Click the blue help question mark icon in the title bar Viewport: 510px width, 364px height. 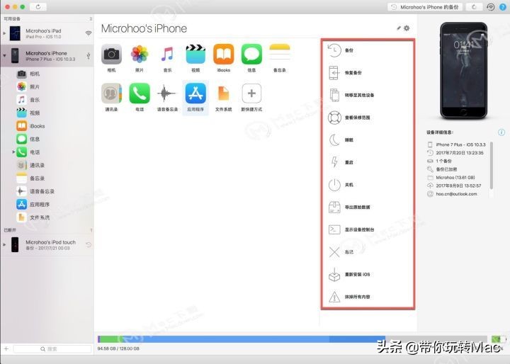[502, 7]
